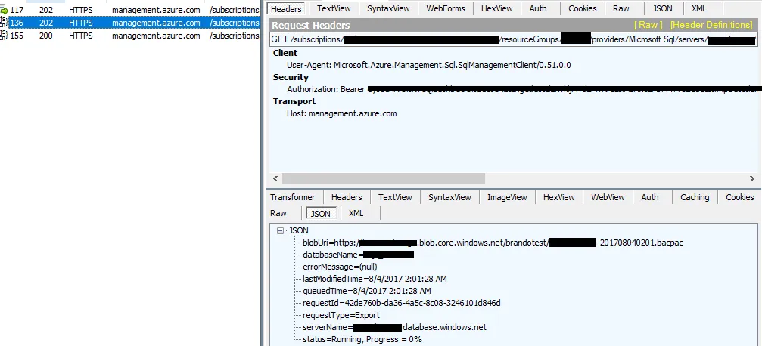Select the Host: management.azure.com header

pyautogui.click(x=341, y=113)
